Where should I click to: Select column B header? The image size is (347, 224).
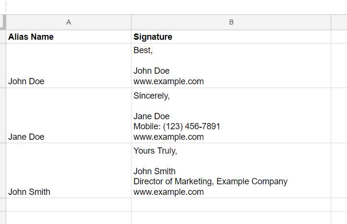[x=231, y=22]
